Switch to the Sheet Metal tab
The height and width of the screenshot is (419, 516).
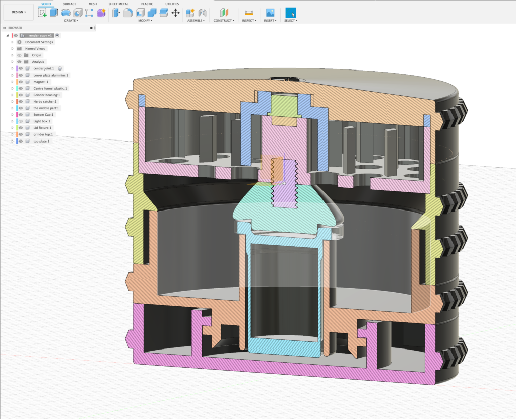(x=118, y=4)
